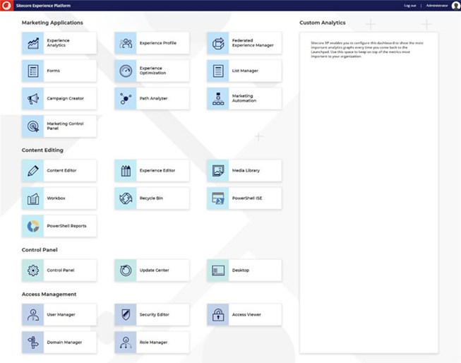Click Experience Optimization gauge icon
The image size is (461, 363).
pyautogui.click(x=126, y=71)
